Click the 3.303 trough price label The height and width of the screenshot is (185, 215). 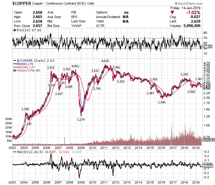121,82
